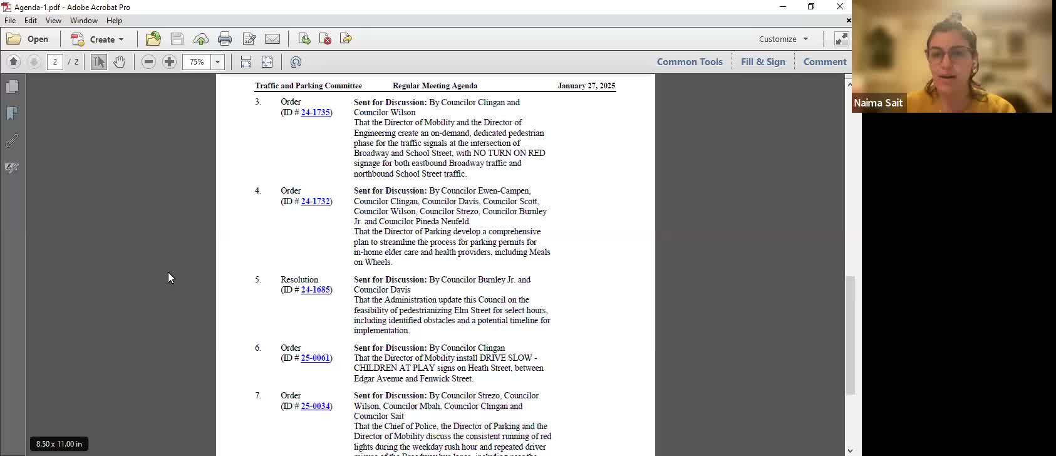Expand the zoom percentage dropdown
Viewport: 1056px width, 456px height.
pyautogui.click(x=218, y=62)
